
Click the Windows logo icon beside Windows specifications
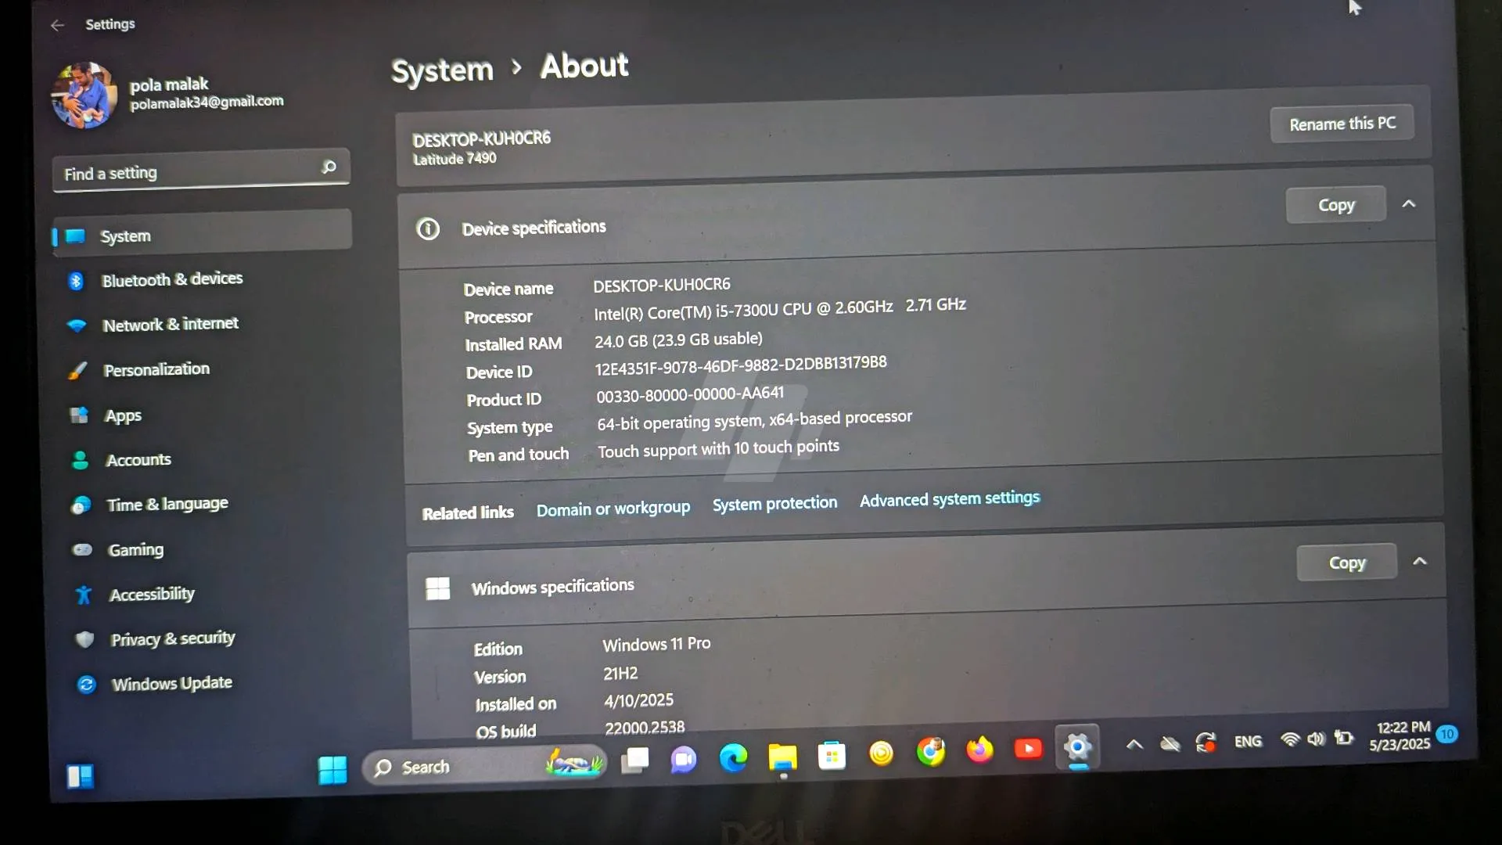click(438, 588)
